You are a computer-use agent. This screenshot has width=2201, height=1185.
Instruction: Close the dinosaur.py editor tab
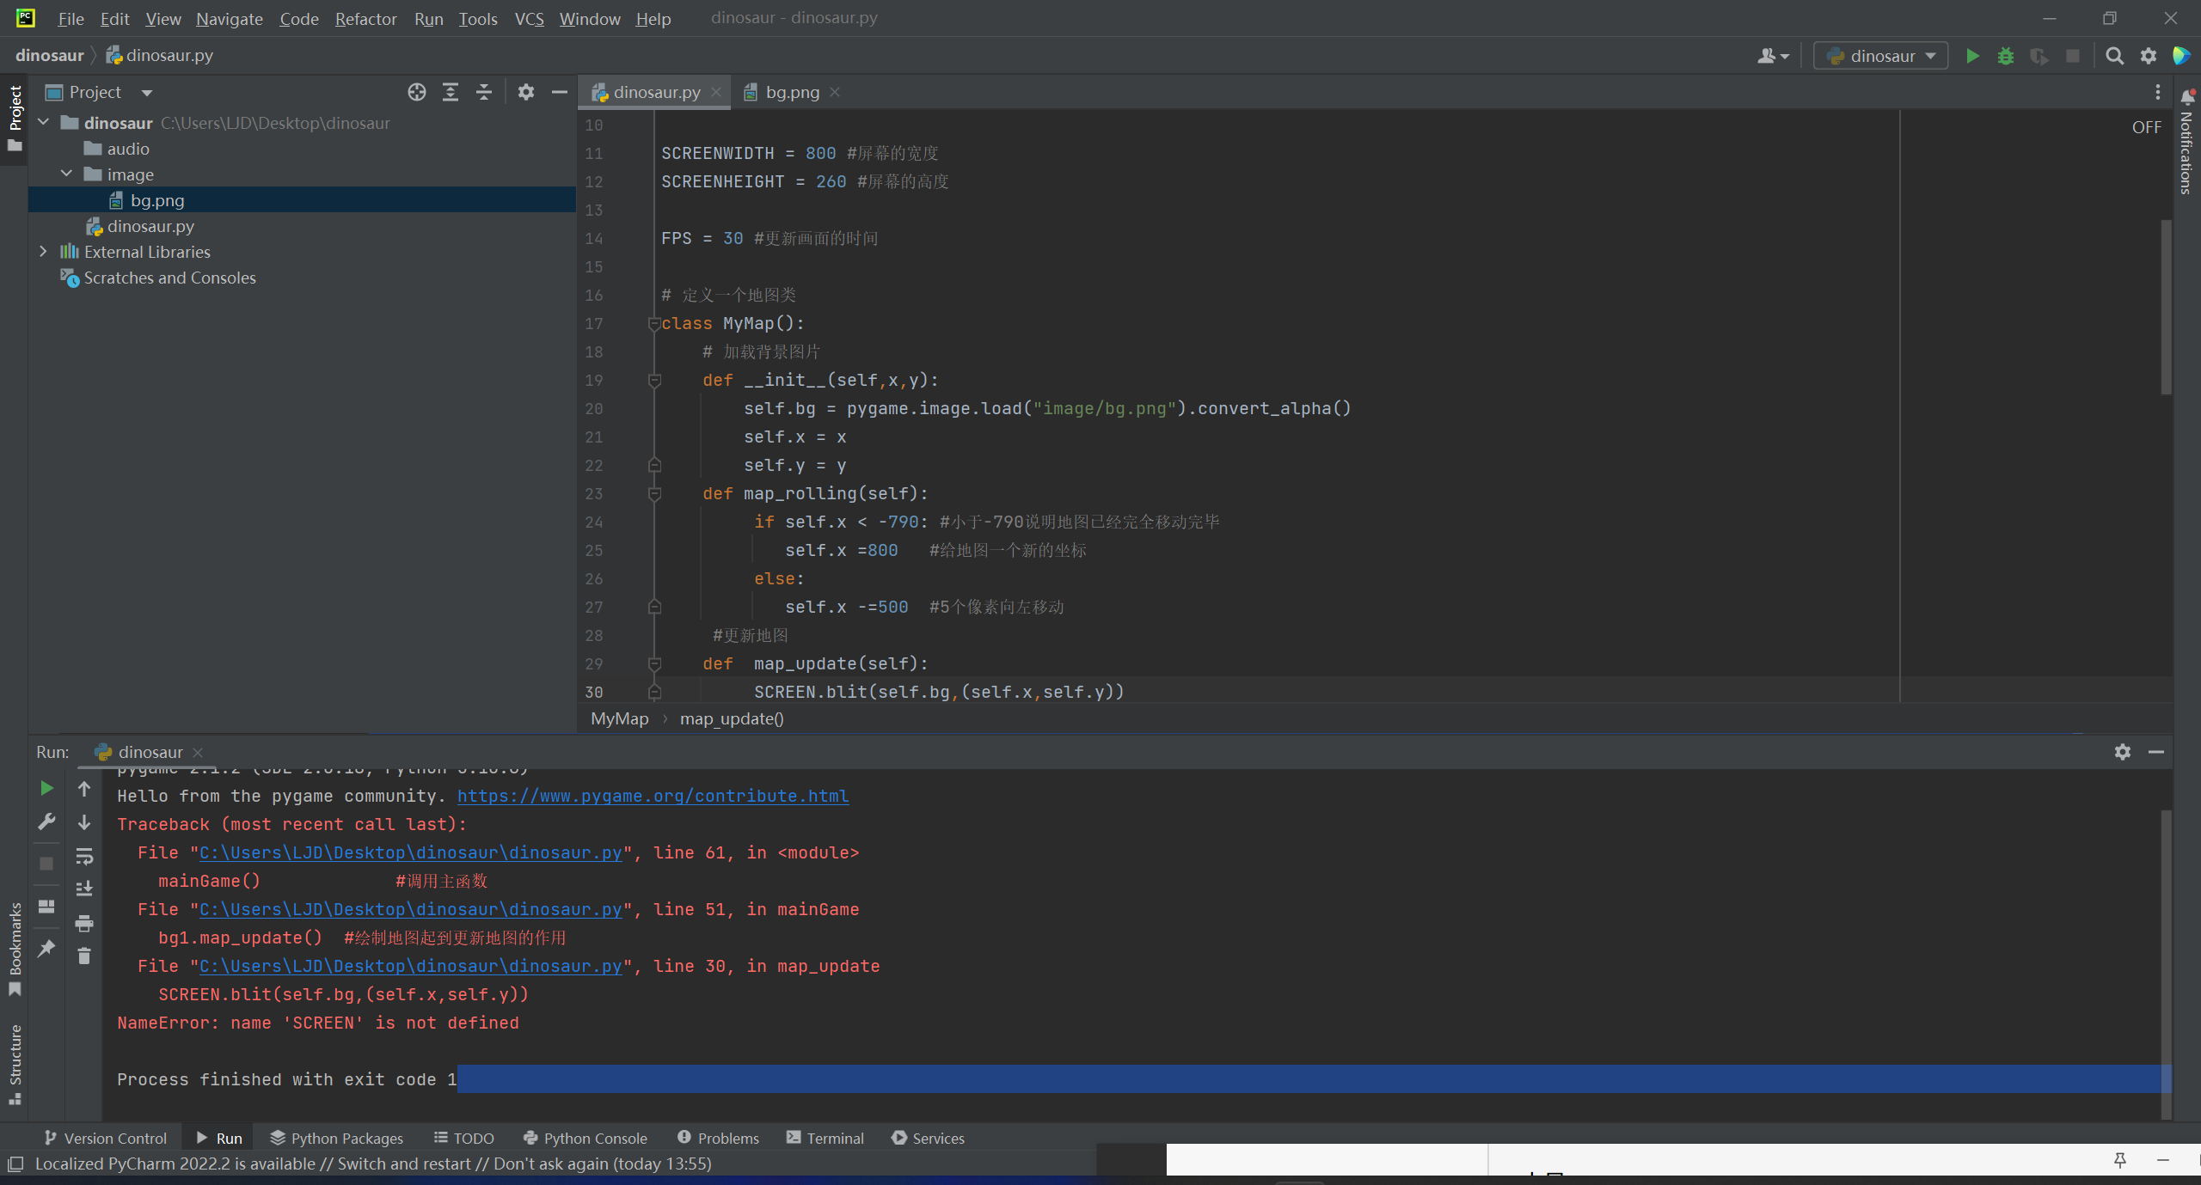click(716, 92)
